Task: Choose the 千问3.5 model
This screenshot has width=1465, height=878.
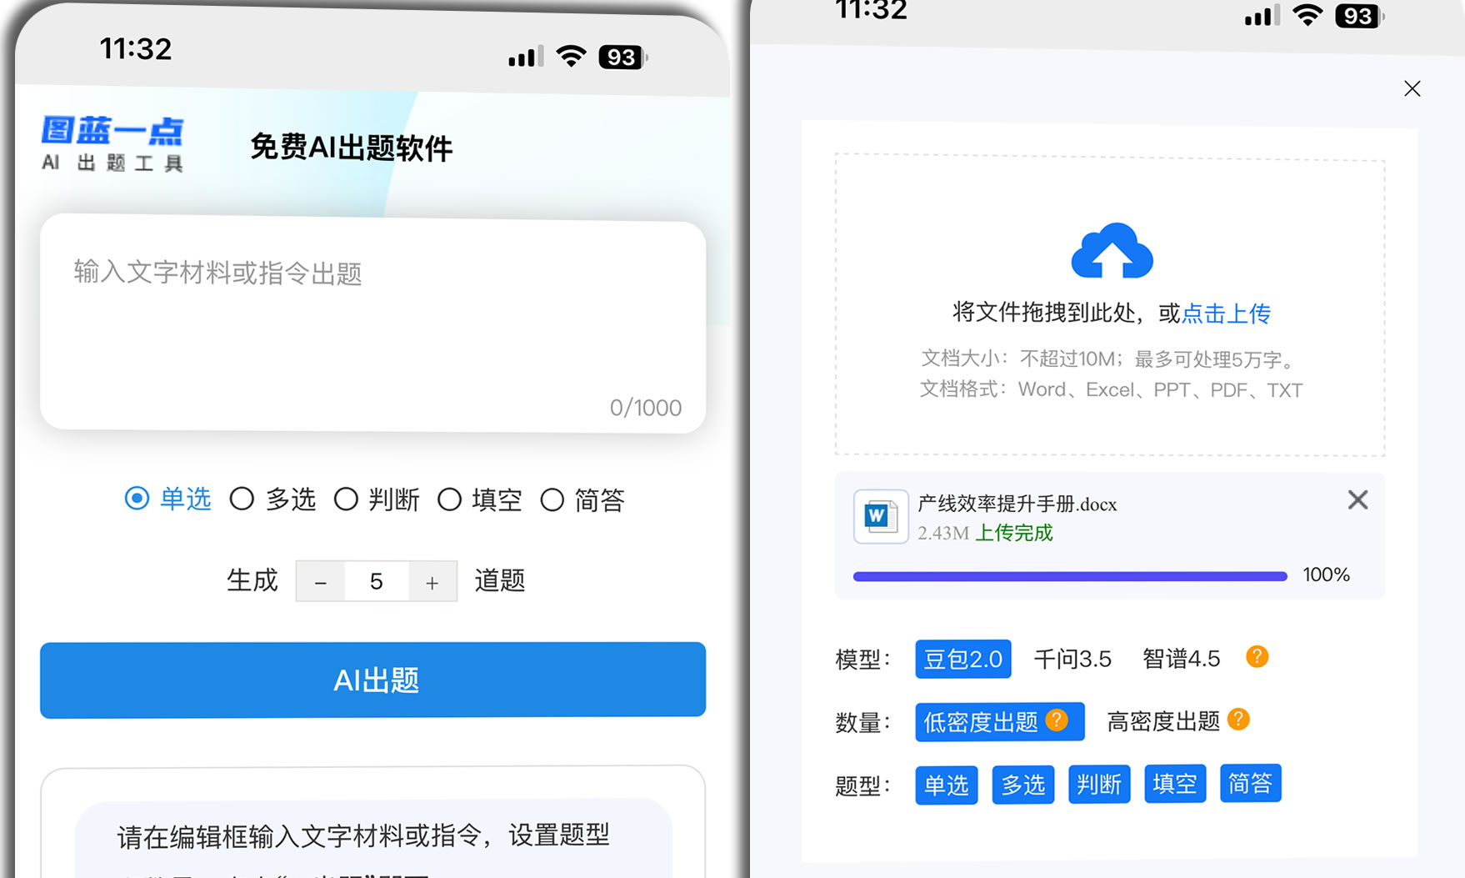Action: (1072, 660)
